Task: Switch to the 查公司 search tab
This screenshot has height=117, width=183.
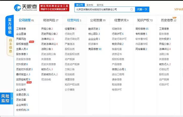Action: coord(79,5)
